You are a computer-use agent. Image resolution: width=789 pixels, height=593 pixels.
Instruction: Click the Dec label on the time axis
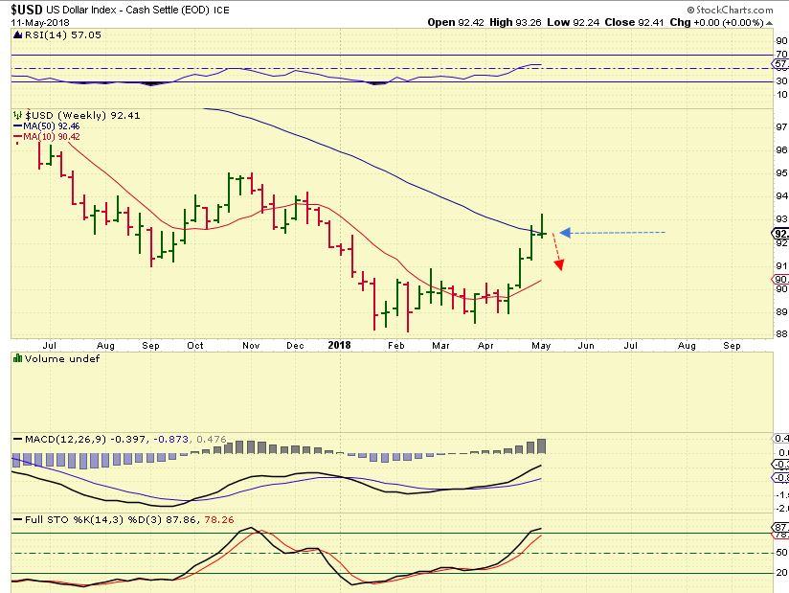[x=295, y=345]
